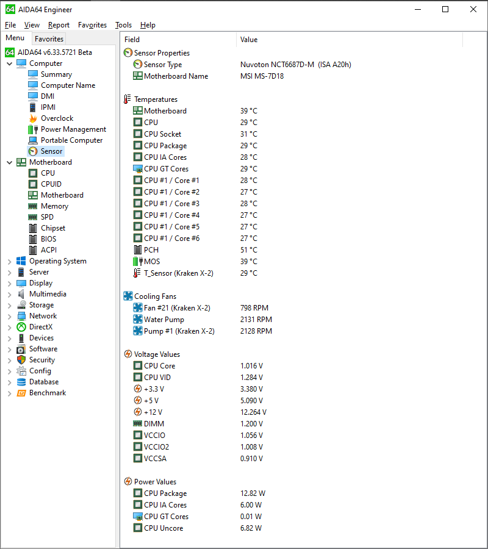Click the Field column header
Screen dimensions: 488x549
(179, 40)
